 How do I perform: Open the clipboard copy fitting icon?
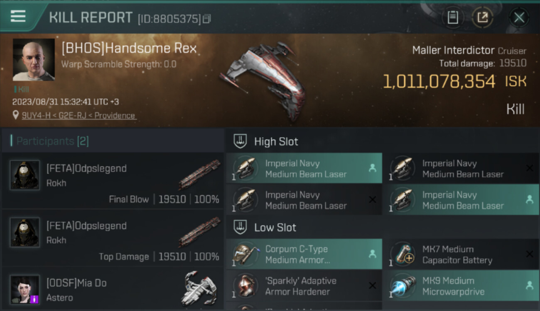452,17
